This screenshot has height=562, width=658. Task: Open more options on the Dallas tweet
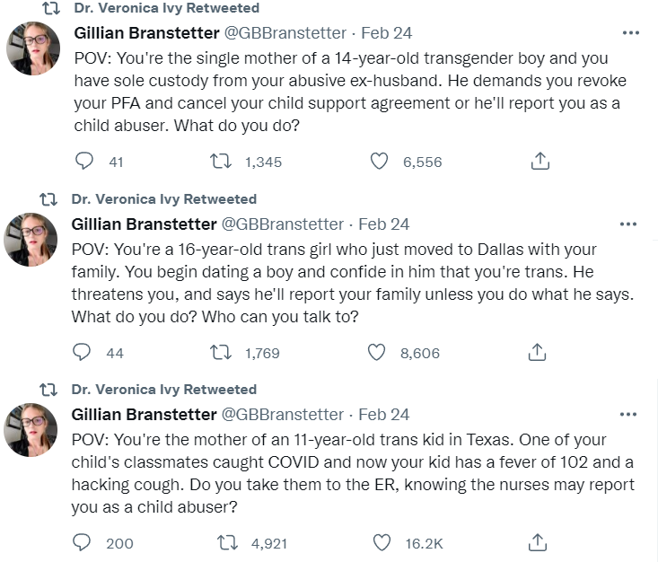[628, 224]
